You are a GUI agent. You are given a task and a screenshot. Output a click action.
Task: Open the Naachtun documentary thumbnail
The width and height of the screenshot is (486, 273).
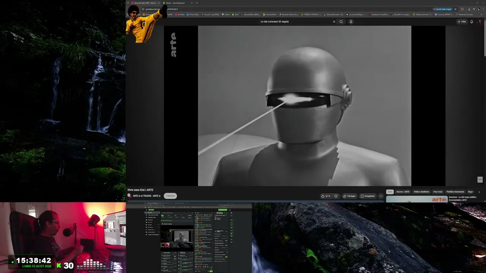[x=417, y=199]
